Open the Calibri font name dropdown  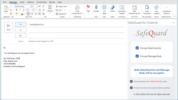[30, 6]
